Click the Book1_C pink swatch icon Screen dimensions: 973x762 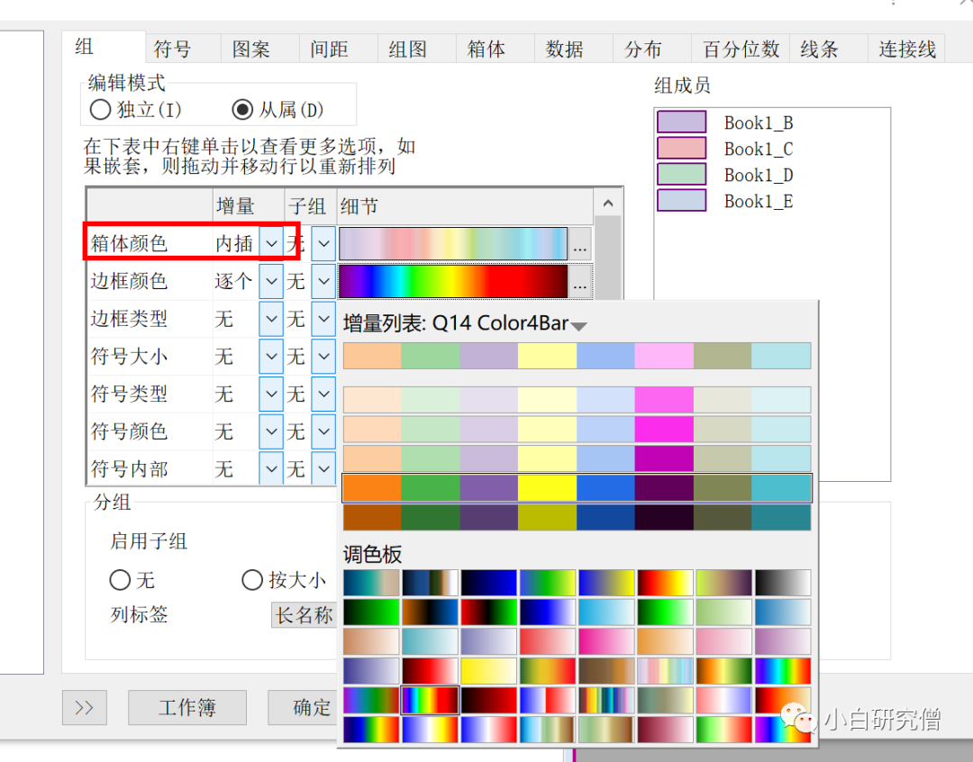click(682, 148)
